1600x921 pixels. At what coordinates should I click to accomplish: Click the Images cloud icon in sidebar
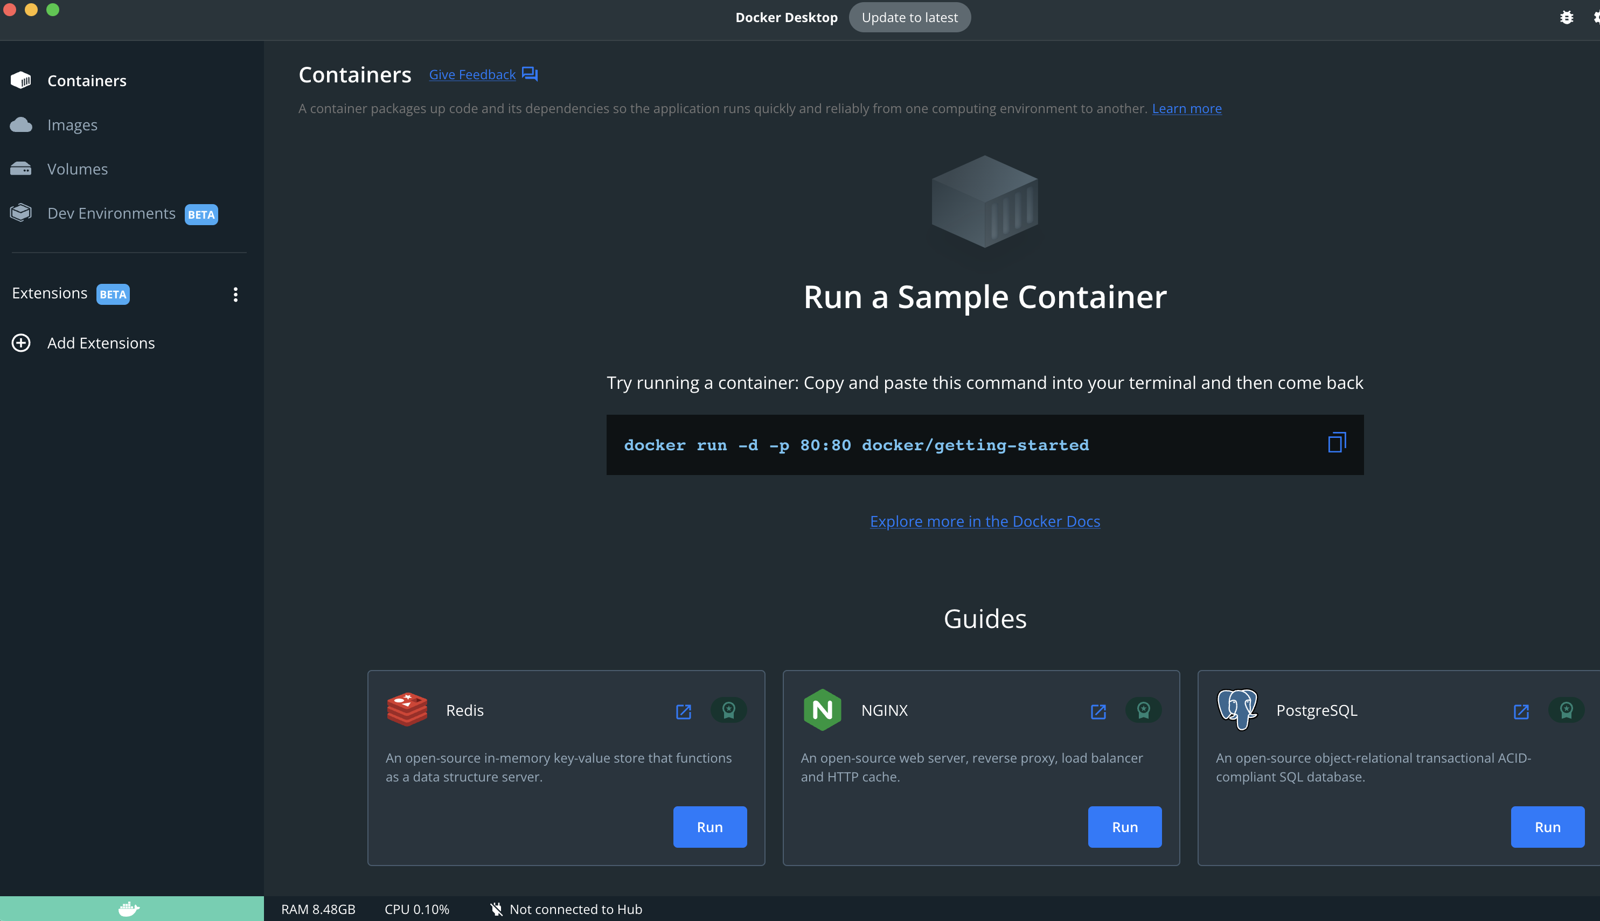pos(21,124)
